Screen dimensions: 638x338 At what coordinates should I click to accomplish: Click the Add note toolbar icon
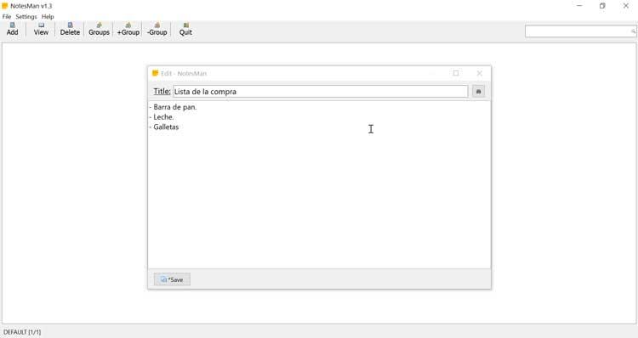12,29
